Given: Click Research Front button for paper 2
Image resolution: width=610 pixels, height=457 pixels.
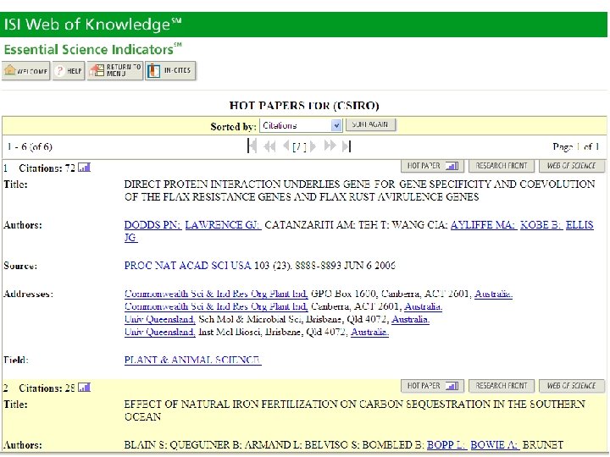Looking at the screenshot, I should point(502,386).
